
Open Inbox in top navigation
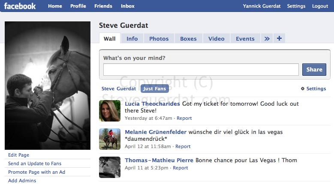tap(128, 6)
